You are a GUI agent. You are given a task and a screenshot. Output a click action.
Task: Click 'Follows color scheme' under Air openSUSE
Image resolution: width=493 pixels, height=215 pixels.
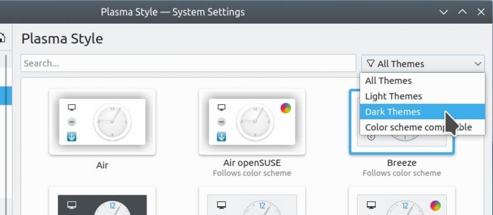pos(252,174)
